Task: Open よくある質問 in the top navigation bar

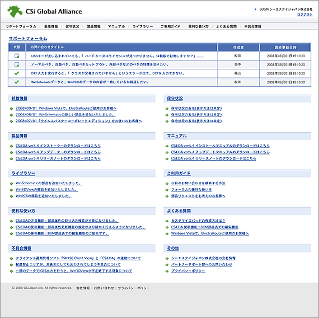Action: point(226,26)
